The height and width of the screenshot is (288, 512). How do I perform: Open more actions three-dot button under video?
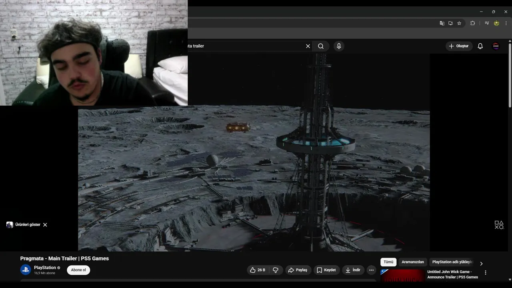pyautogui.click(x=371, y=270)
